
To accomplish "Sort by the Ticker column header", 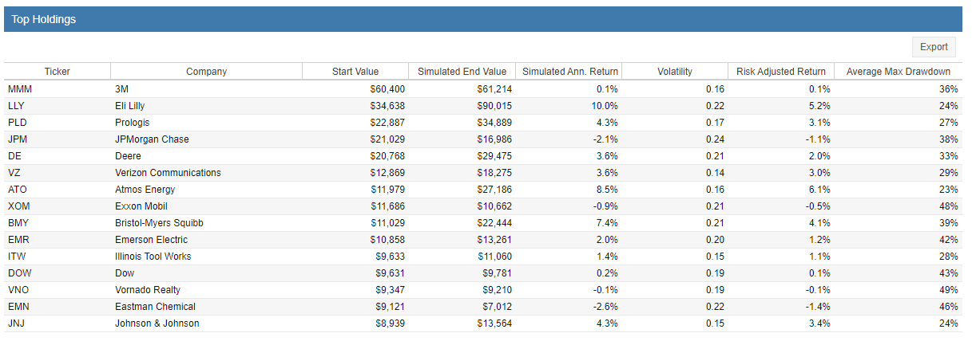I will [57, 72].
